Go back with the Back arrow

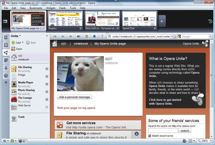coord(63,36)
